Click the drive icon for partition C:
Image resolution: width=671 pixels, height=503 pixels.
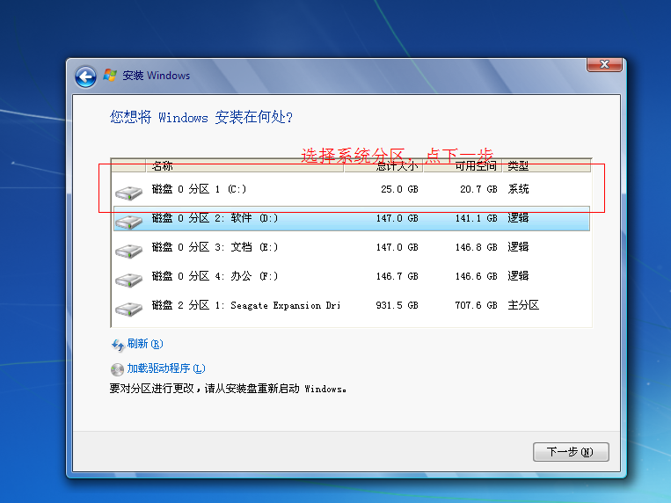128,193
